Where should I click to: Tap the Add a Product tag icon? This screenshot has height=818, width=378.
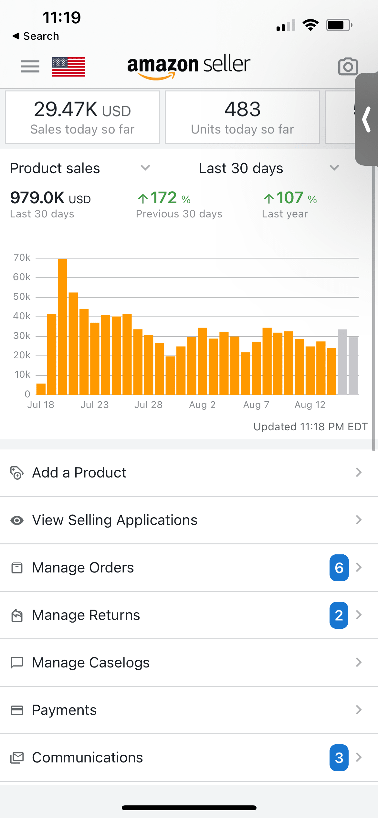tap(17, 473)
